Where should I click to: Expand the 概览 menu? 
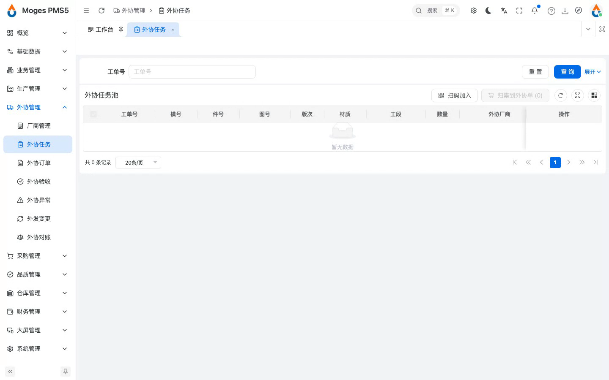click(38, 33)
